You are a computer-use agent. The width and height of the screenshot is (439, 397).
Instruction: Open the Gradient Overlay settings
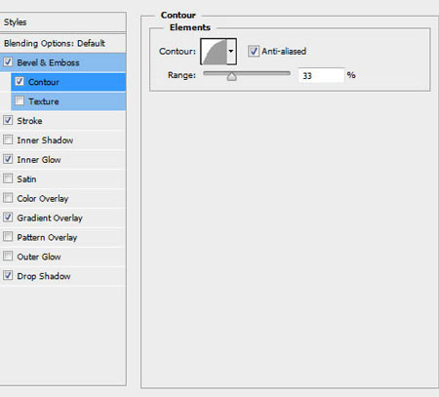62,218
